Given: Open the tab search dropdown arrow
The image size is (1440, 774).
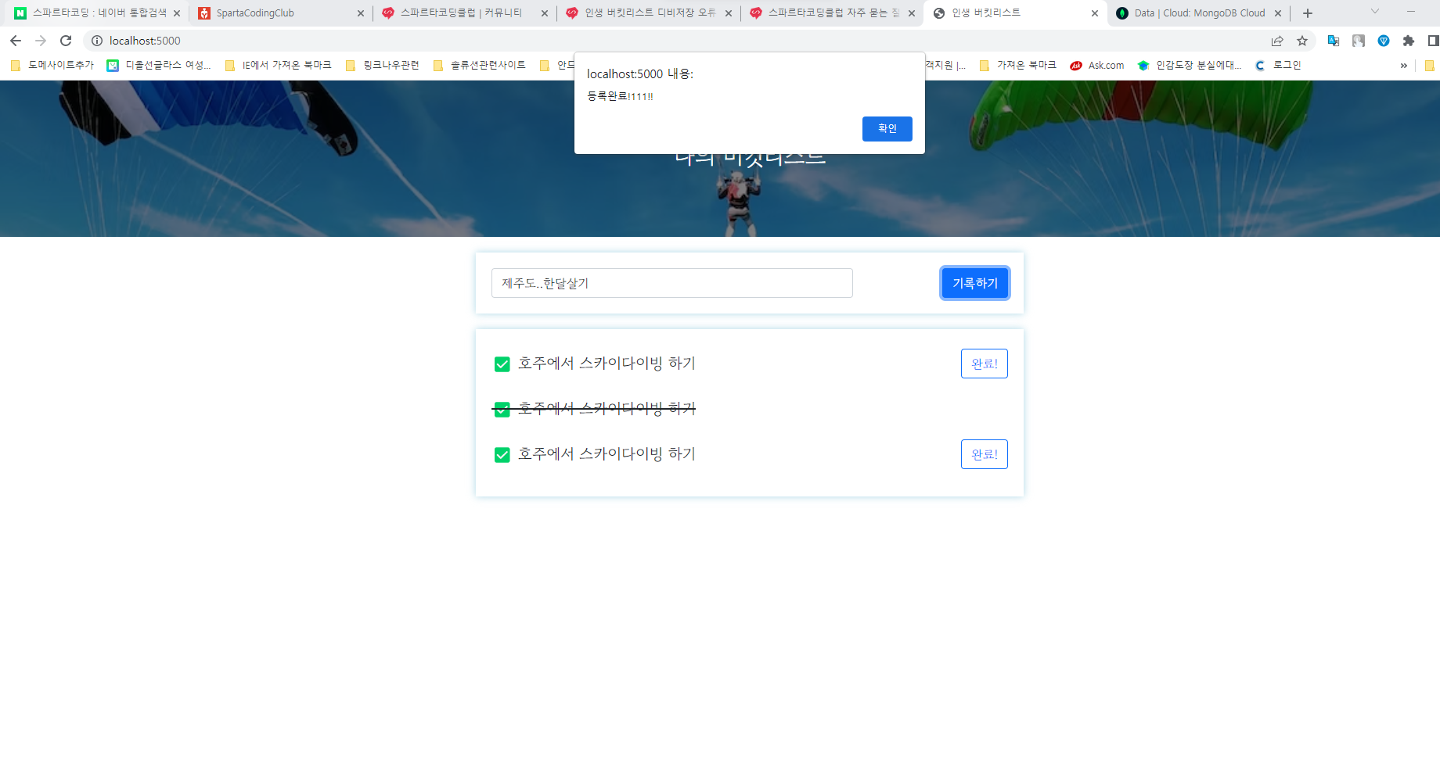Looking at the screenshot, I should point(1375,12).
